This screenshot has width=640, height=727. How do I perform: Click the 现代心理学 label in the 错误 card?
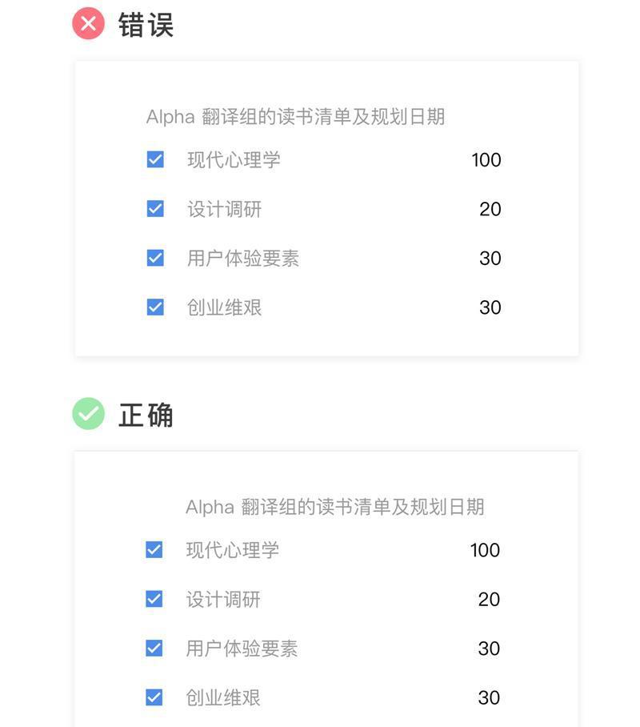pos(234,160)
